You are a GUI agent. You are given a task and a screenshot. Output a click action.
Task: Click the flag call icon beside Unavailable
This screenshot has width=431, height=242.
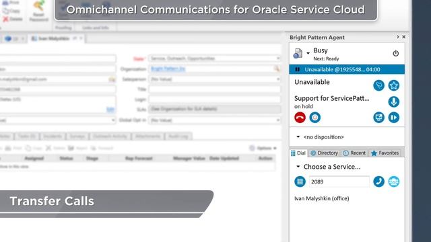(x=378, y=85)
